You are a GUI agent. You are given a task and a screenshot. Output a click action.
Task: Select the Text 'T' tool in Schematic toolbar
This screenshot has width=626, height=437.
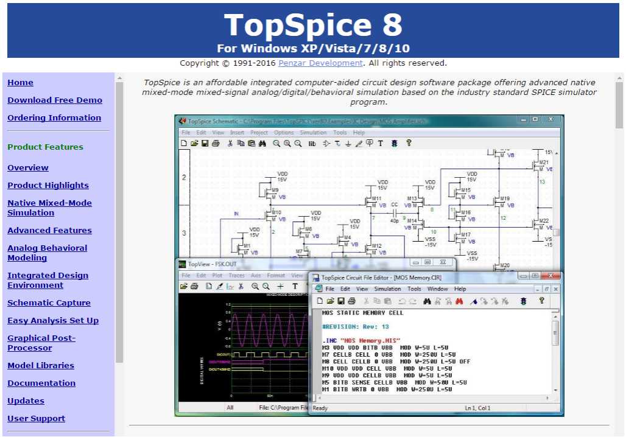pos(381,143)
